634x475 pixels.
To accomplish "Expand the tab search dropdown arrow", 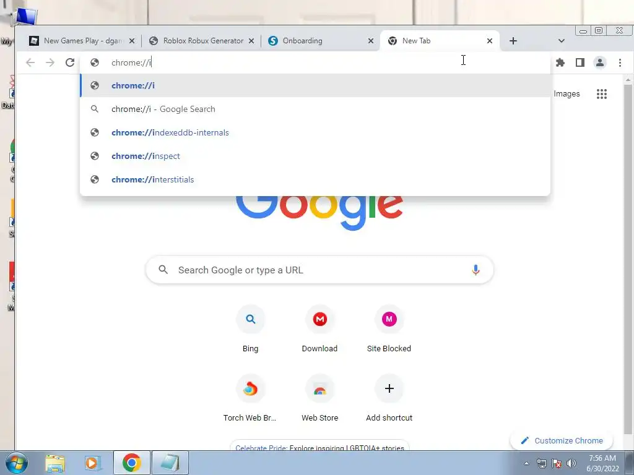I will 561,41.
